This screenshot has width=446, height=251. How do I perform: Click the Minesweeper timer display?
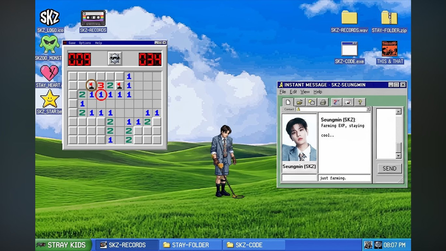click(x=150, y=59)
